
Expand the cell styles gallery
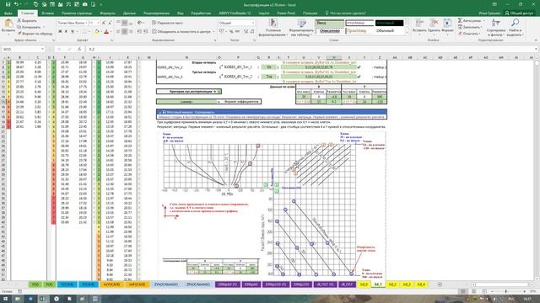point(407,33)
